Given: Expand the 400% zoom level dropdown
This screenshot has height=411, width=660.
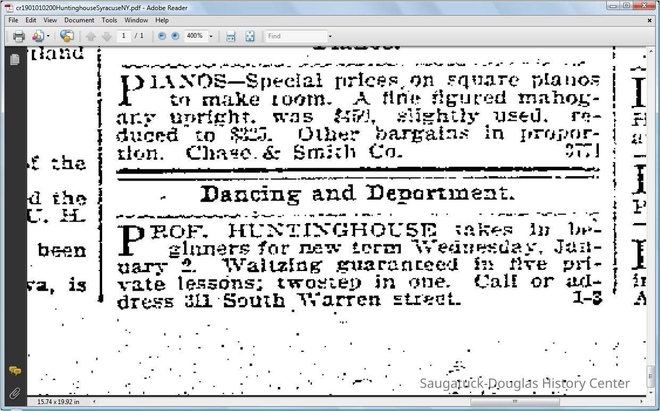Looking at the screenshot, I should 211,36.
